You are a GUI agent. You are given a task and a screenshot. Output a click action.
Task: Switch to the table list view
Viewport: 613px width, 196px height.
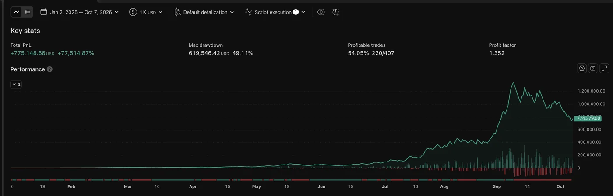(x=28, y=12)
